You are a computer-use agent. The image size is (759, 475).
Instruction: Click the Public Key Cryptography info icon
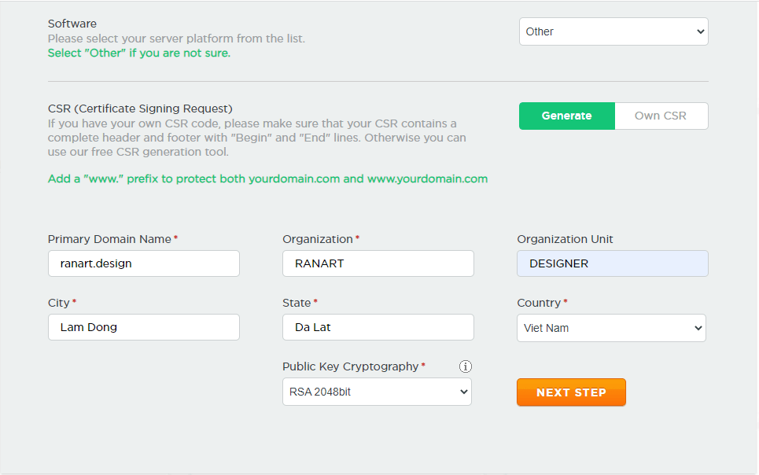coord(465,366)
